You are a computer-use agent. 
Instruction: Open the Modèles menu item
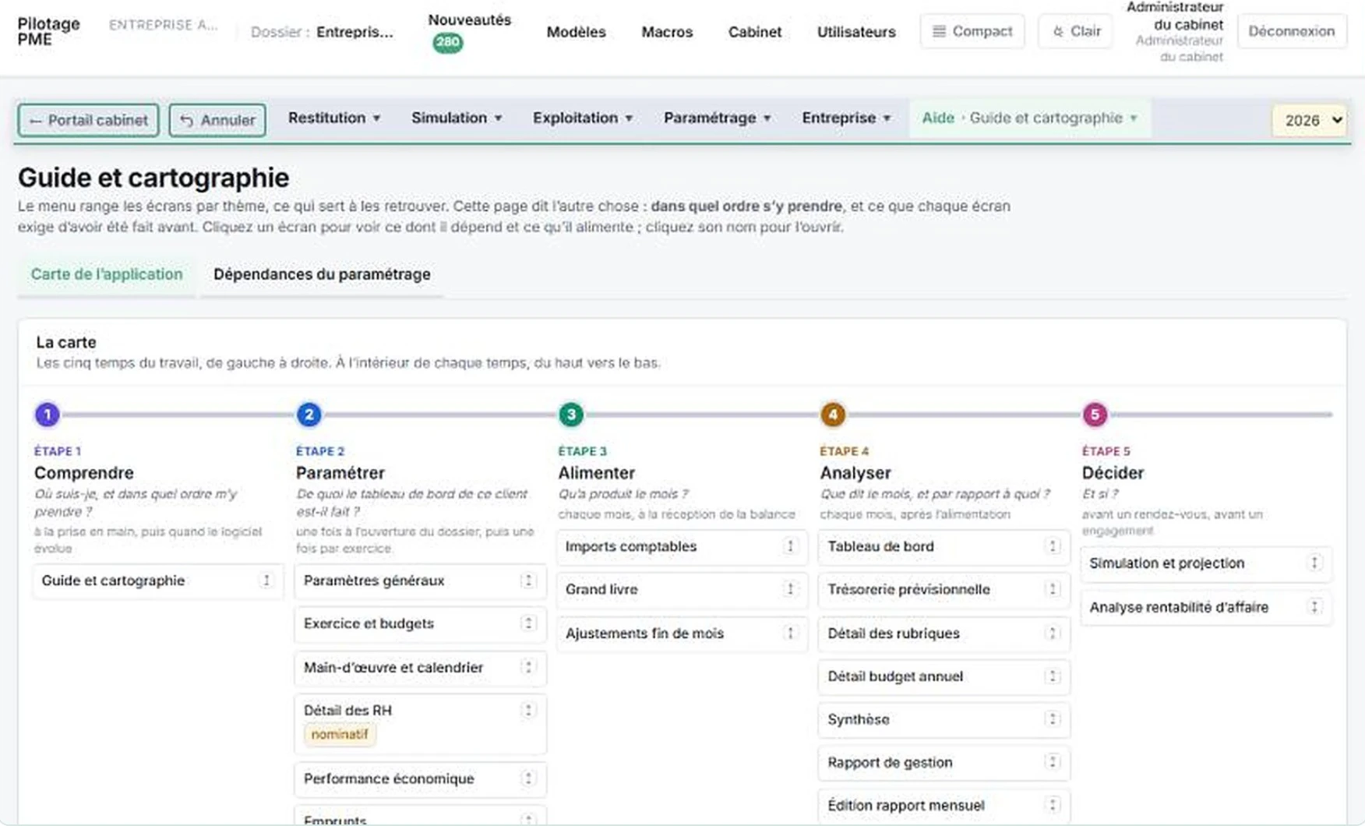tap(576, 32)
